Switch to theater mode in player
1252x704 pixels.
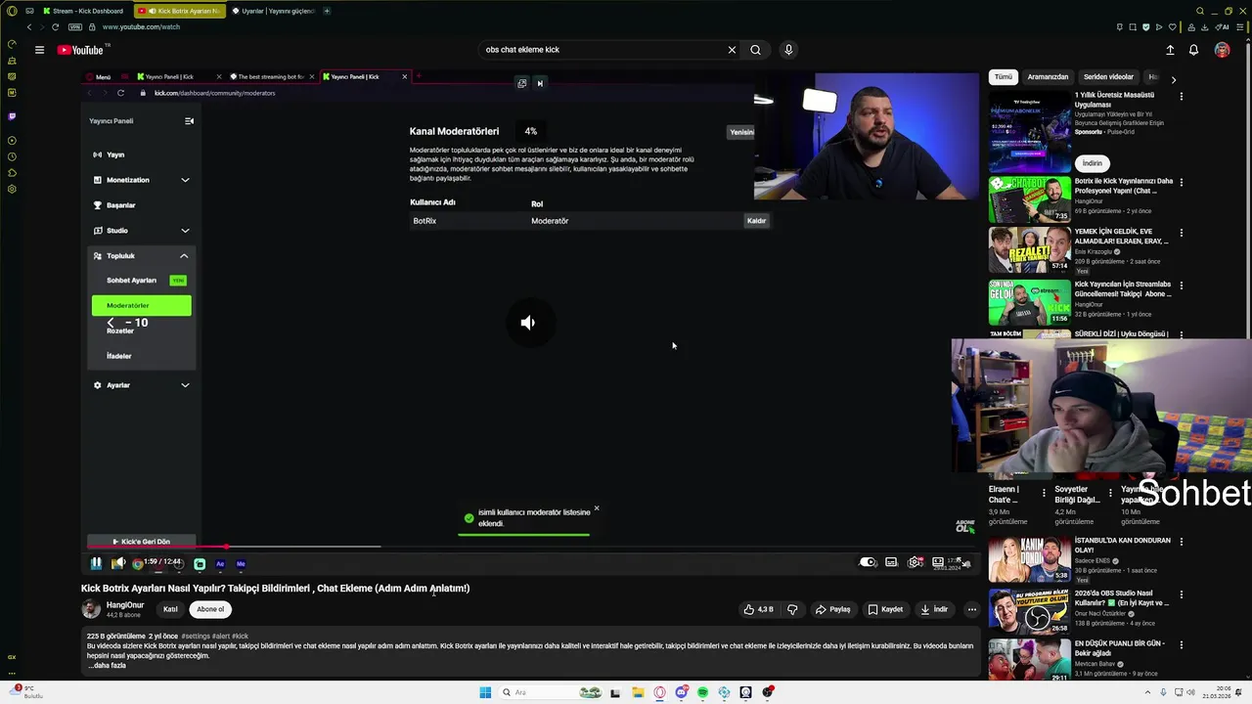point(938,562)
